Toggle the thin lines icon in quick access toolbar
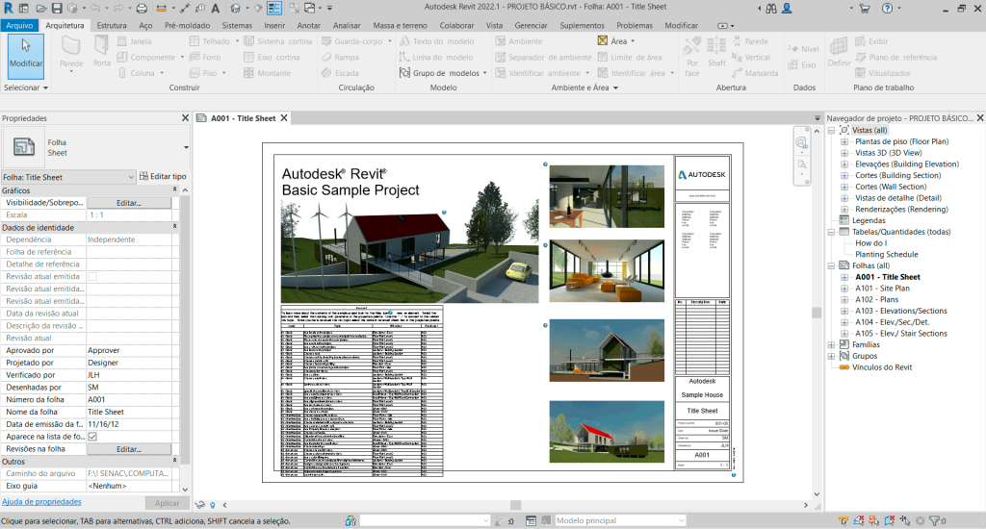 (275, 8)
